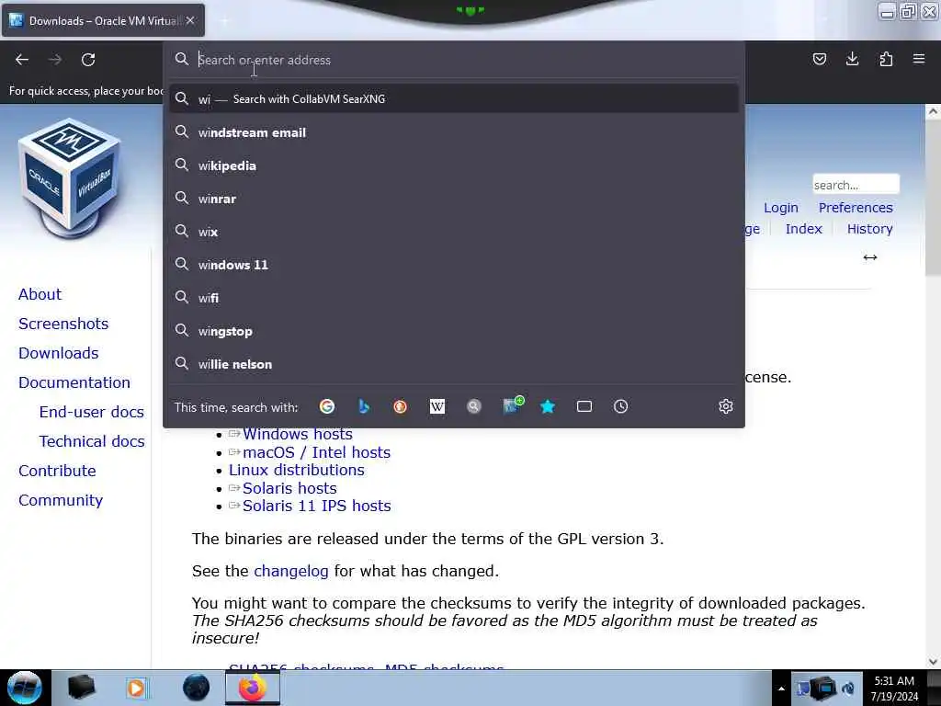Choose 'wi — Search with CollabVM SearXNG' row
The height and width of the screenshot is (706, 941).
[454, 99]
